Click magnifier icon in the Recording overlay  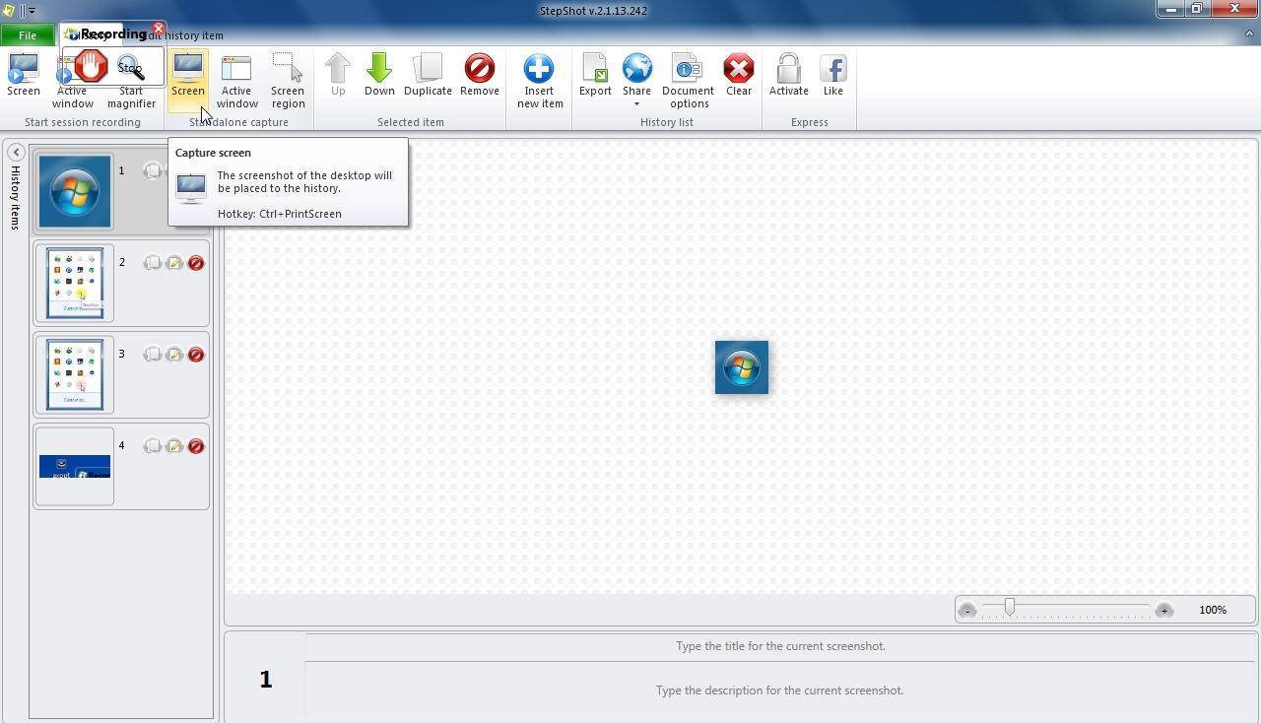(130, 68)
